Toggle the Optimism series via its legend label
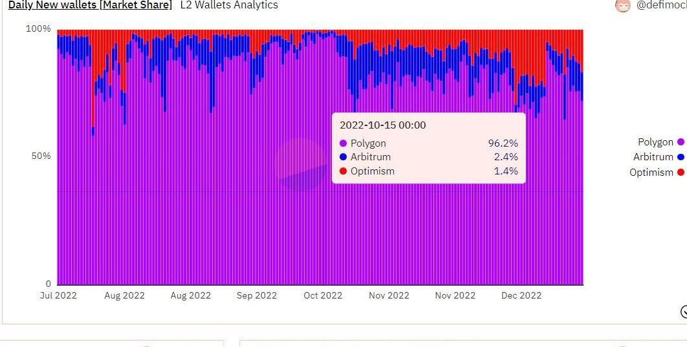The height and width of the screenshot is (347, 687). (651, 172)
